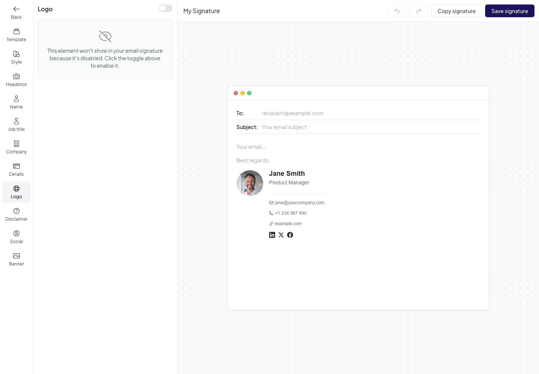Click the X social icon in the signature
Viewport: 539px width, 374px height.
pyautogui.click(x=281, y=235)
